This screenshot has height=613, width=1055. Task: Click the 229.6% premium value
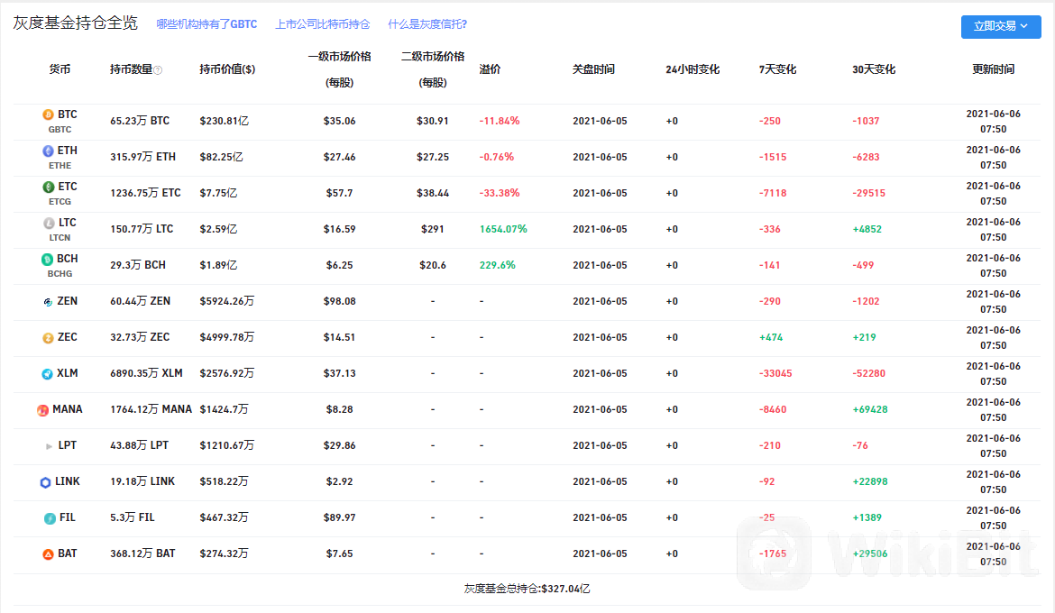pos(497,265)
